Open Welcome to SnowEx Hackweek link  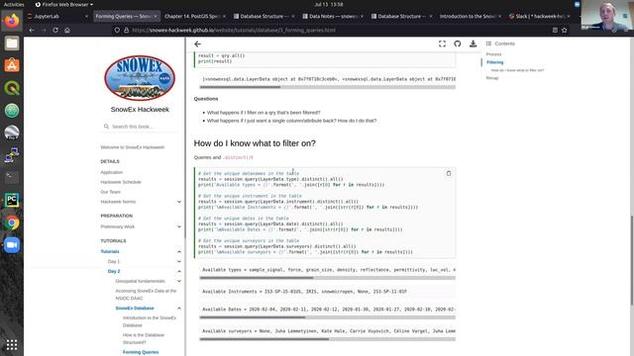pos(132,147)
